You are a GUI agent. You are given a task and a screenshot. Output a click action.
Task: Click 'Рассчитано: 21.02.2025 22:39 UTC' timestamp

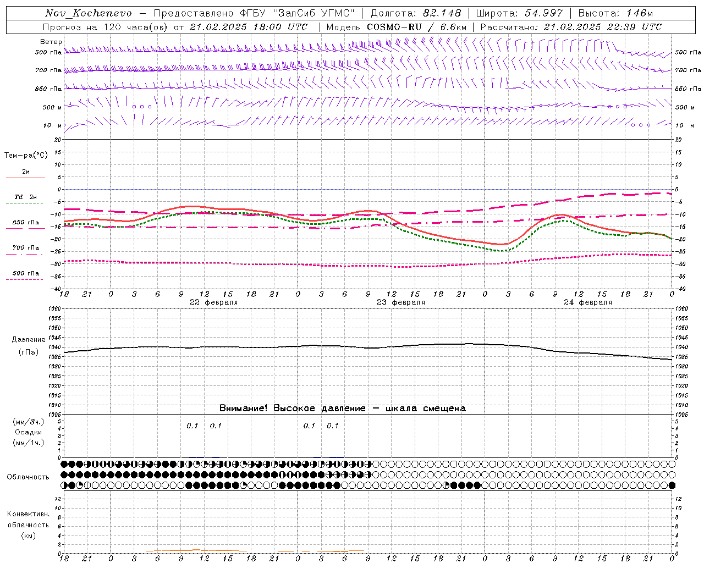tap(571, 27)
